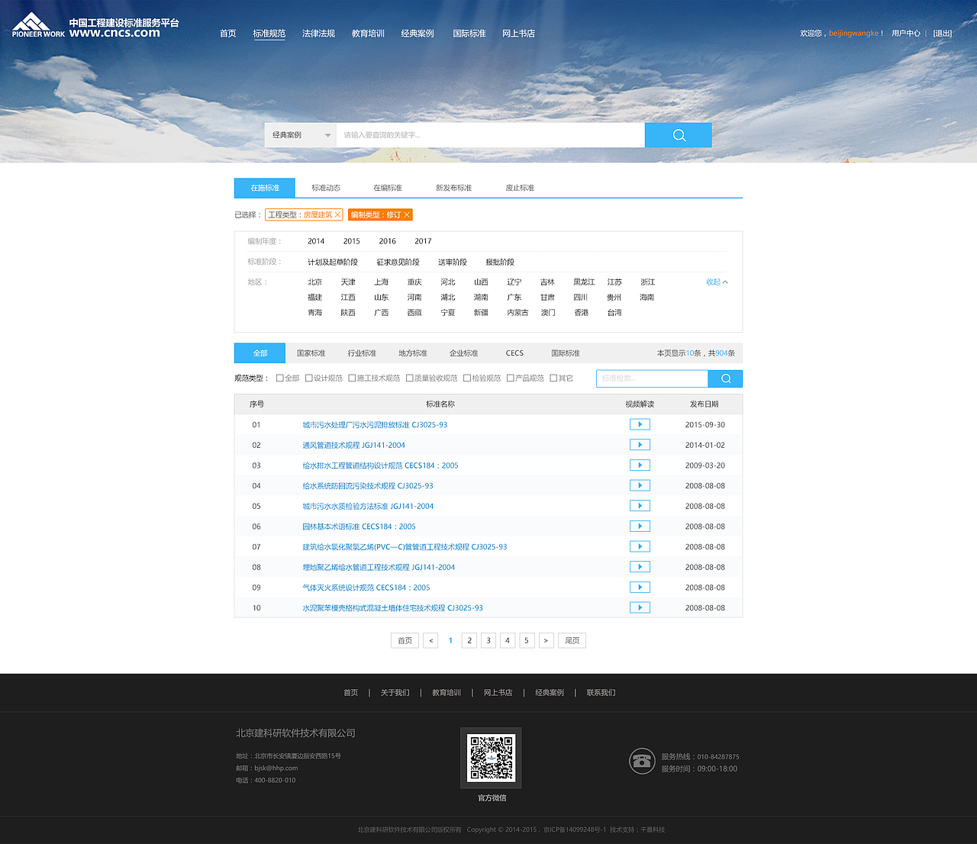Click the 官方微信 QR code image
The width and height of the screenshot is (977, 844).
[x=491, y=758]
